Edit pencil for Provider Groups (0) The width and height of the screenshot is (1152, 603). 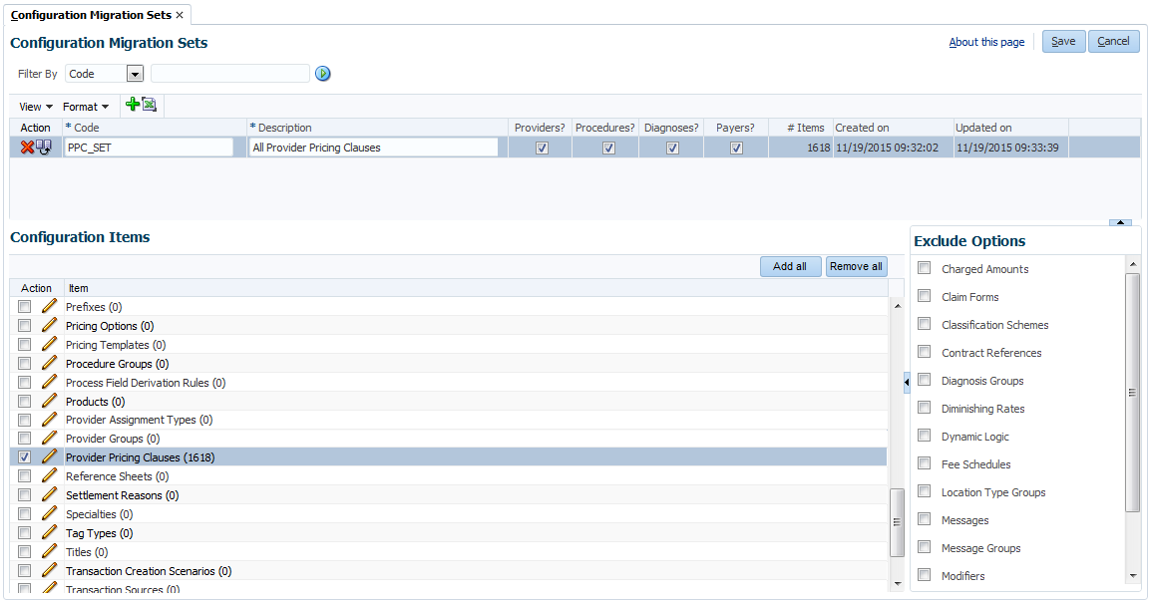[49, 438]
